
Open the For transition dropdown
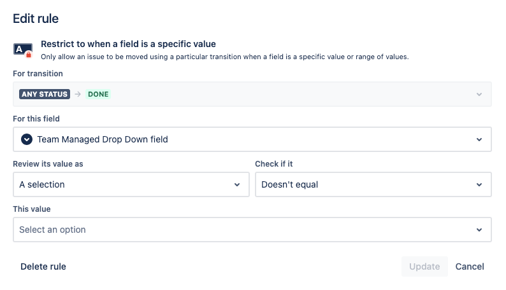click(x=252, y=94)
